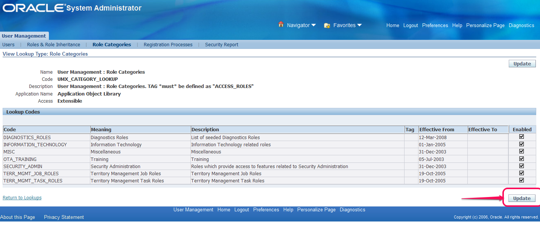This screenshot has width=540, height=226.
Task: Click the top Update button
Action: pyautogui.click(x=522, y=64)
